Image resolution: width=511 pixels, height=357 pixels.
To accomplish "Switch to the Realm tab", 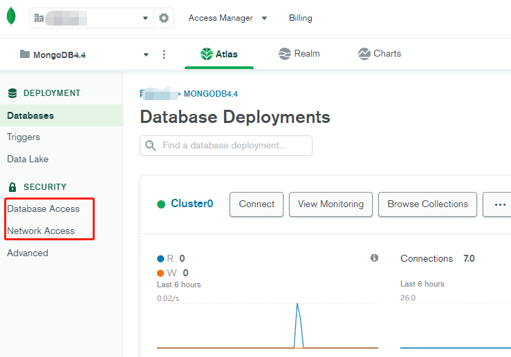I will (299, 54).
